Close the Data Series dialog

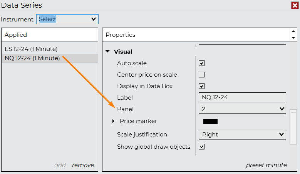point(295,5)
